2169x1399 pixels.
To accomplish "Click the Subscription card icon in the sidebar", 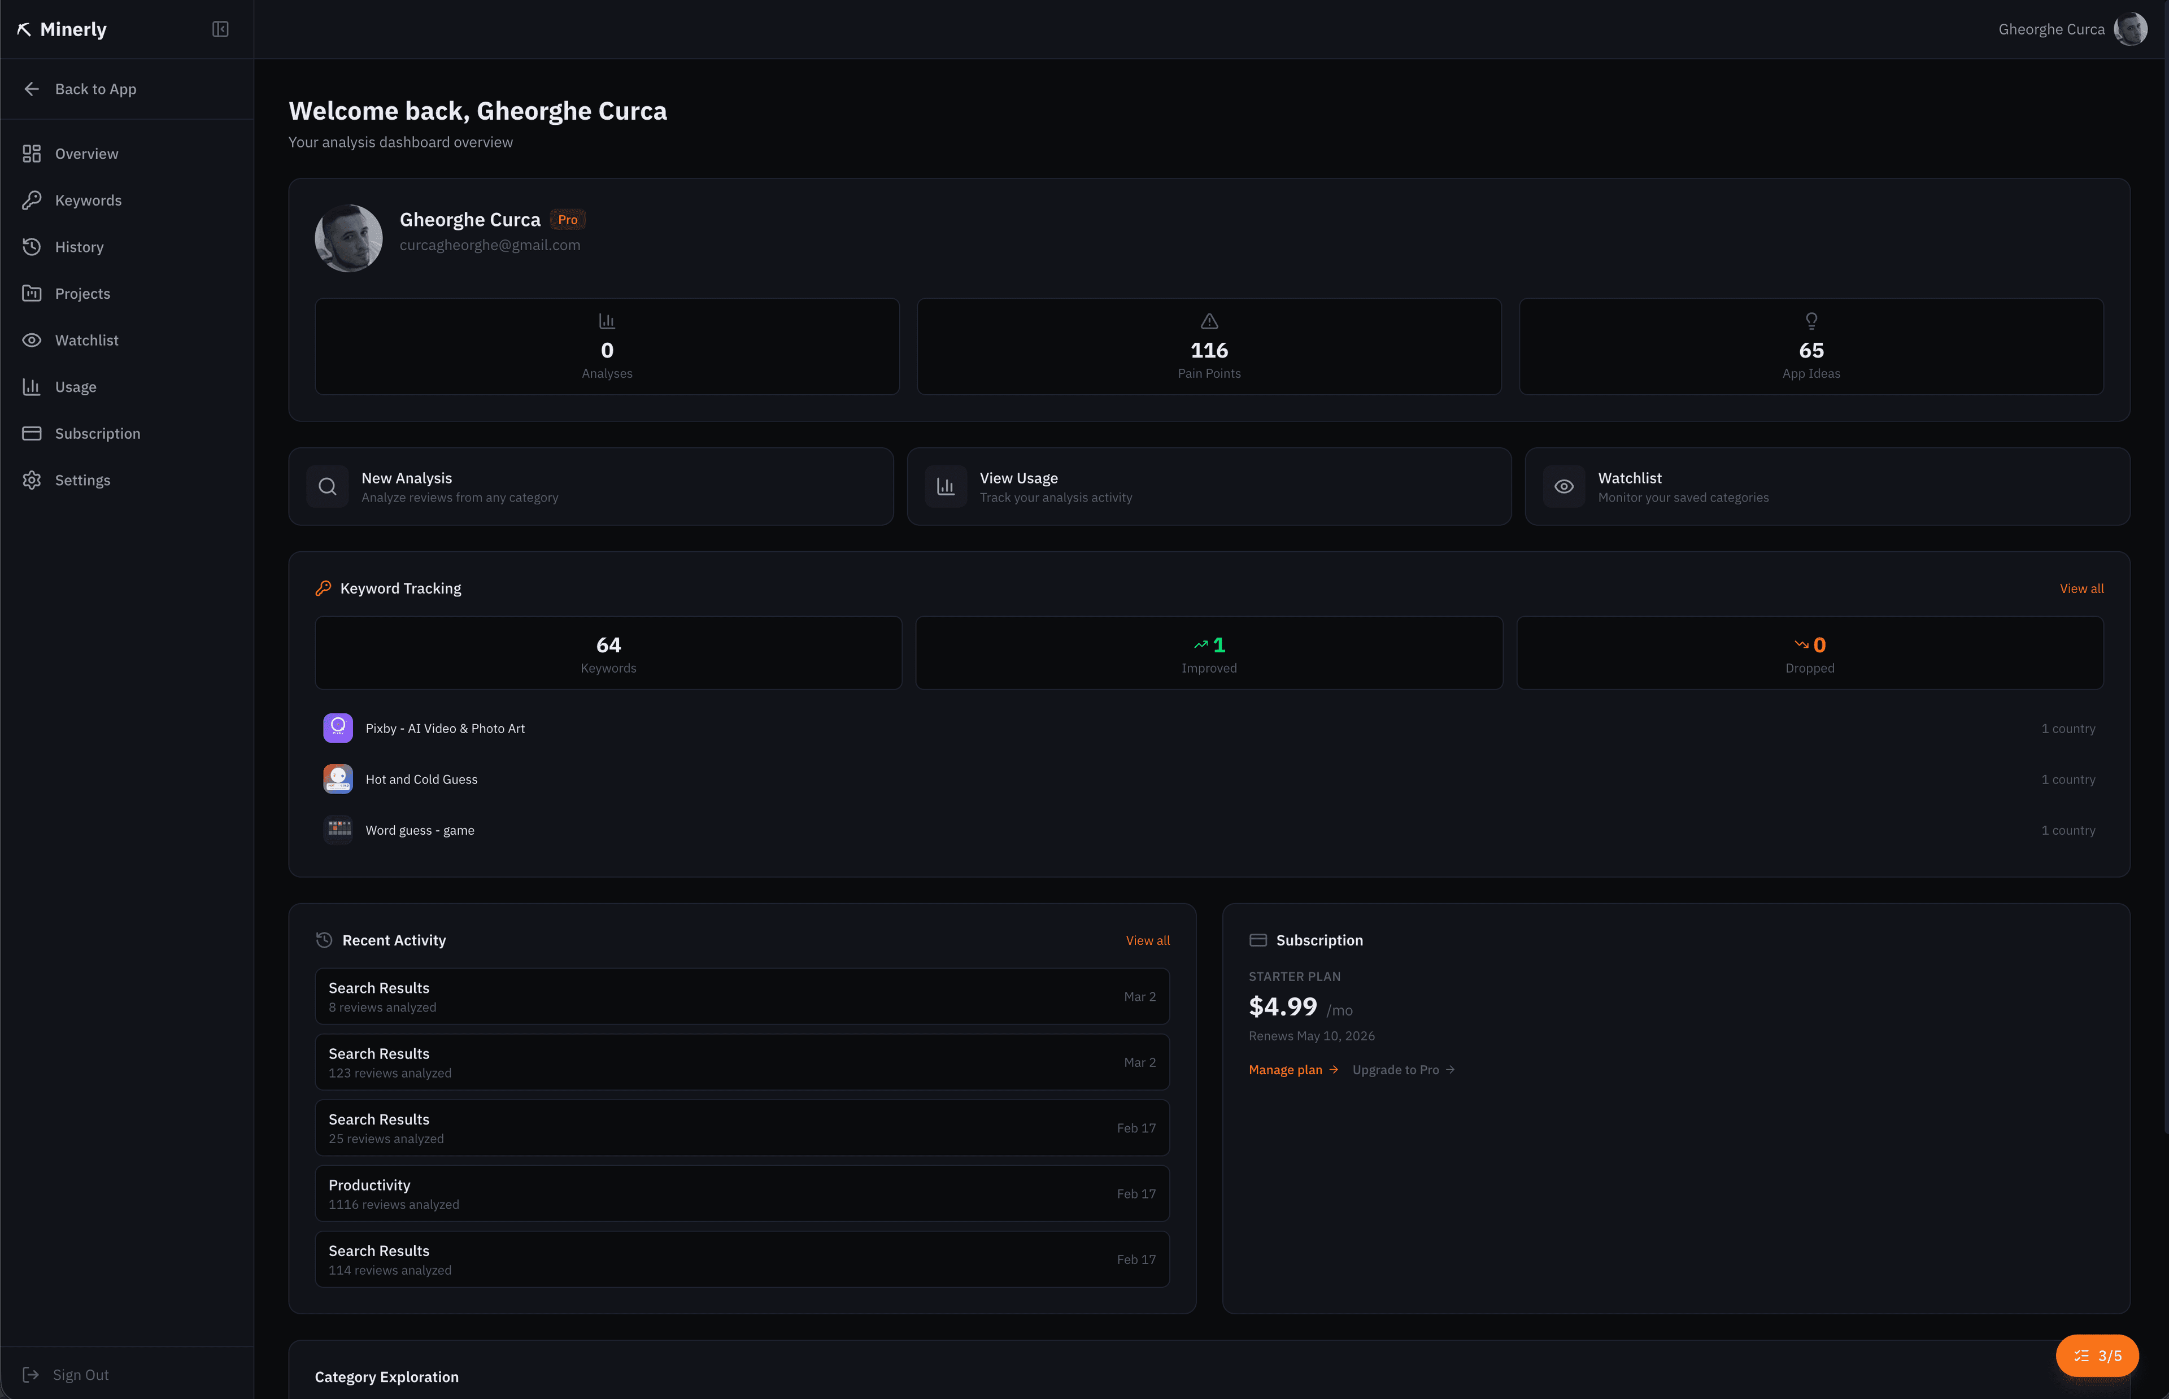I will [32, 433].
